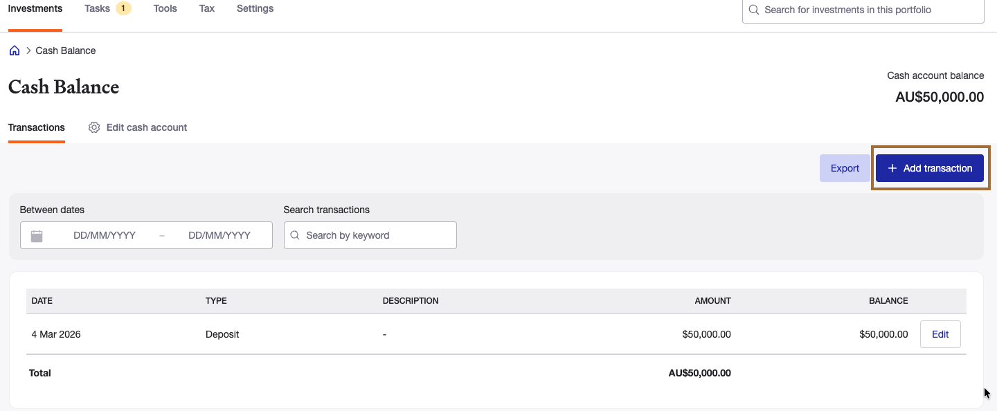Click the end date field
Screen dimensions: 997x411
point(219,235)
